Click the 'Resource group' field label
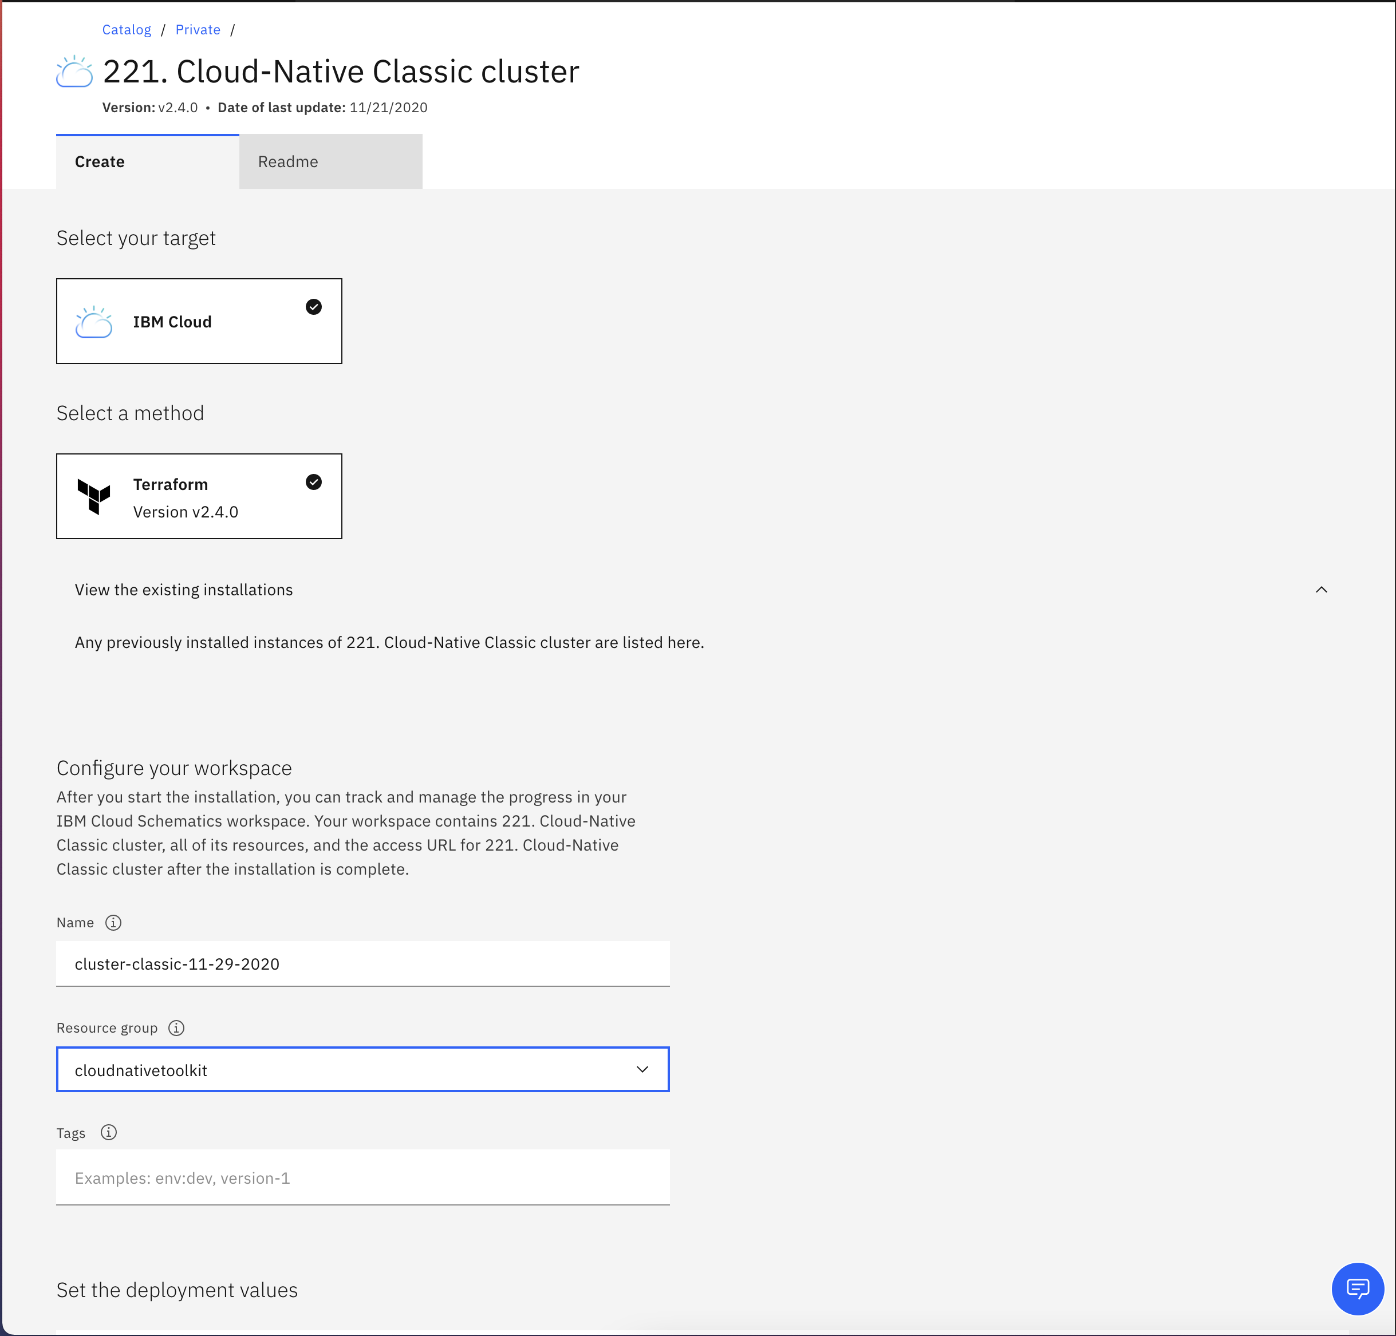 [x=107, y=1027]
